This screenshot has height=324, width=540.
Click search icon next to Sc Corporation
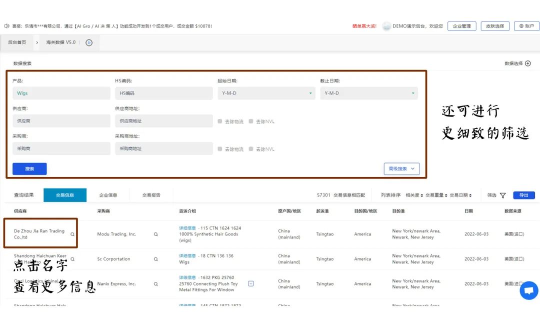point(155,259)
